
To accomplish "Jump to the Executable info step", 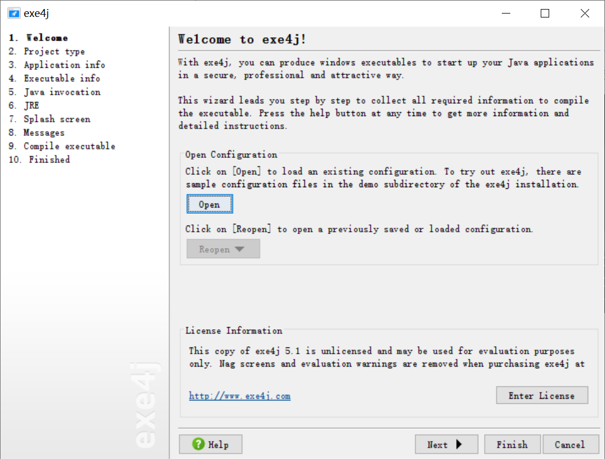I will click(x=54, y=78).
